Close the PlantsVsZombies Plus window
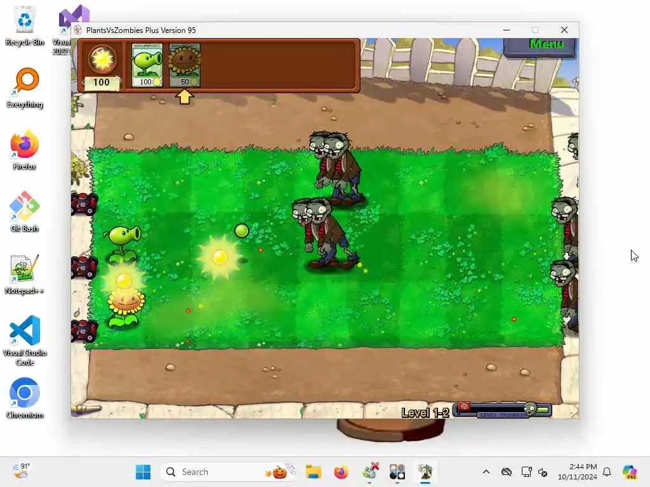This screenshot has width=650, height=487. click(x=564, y=30)
